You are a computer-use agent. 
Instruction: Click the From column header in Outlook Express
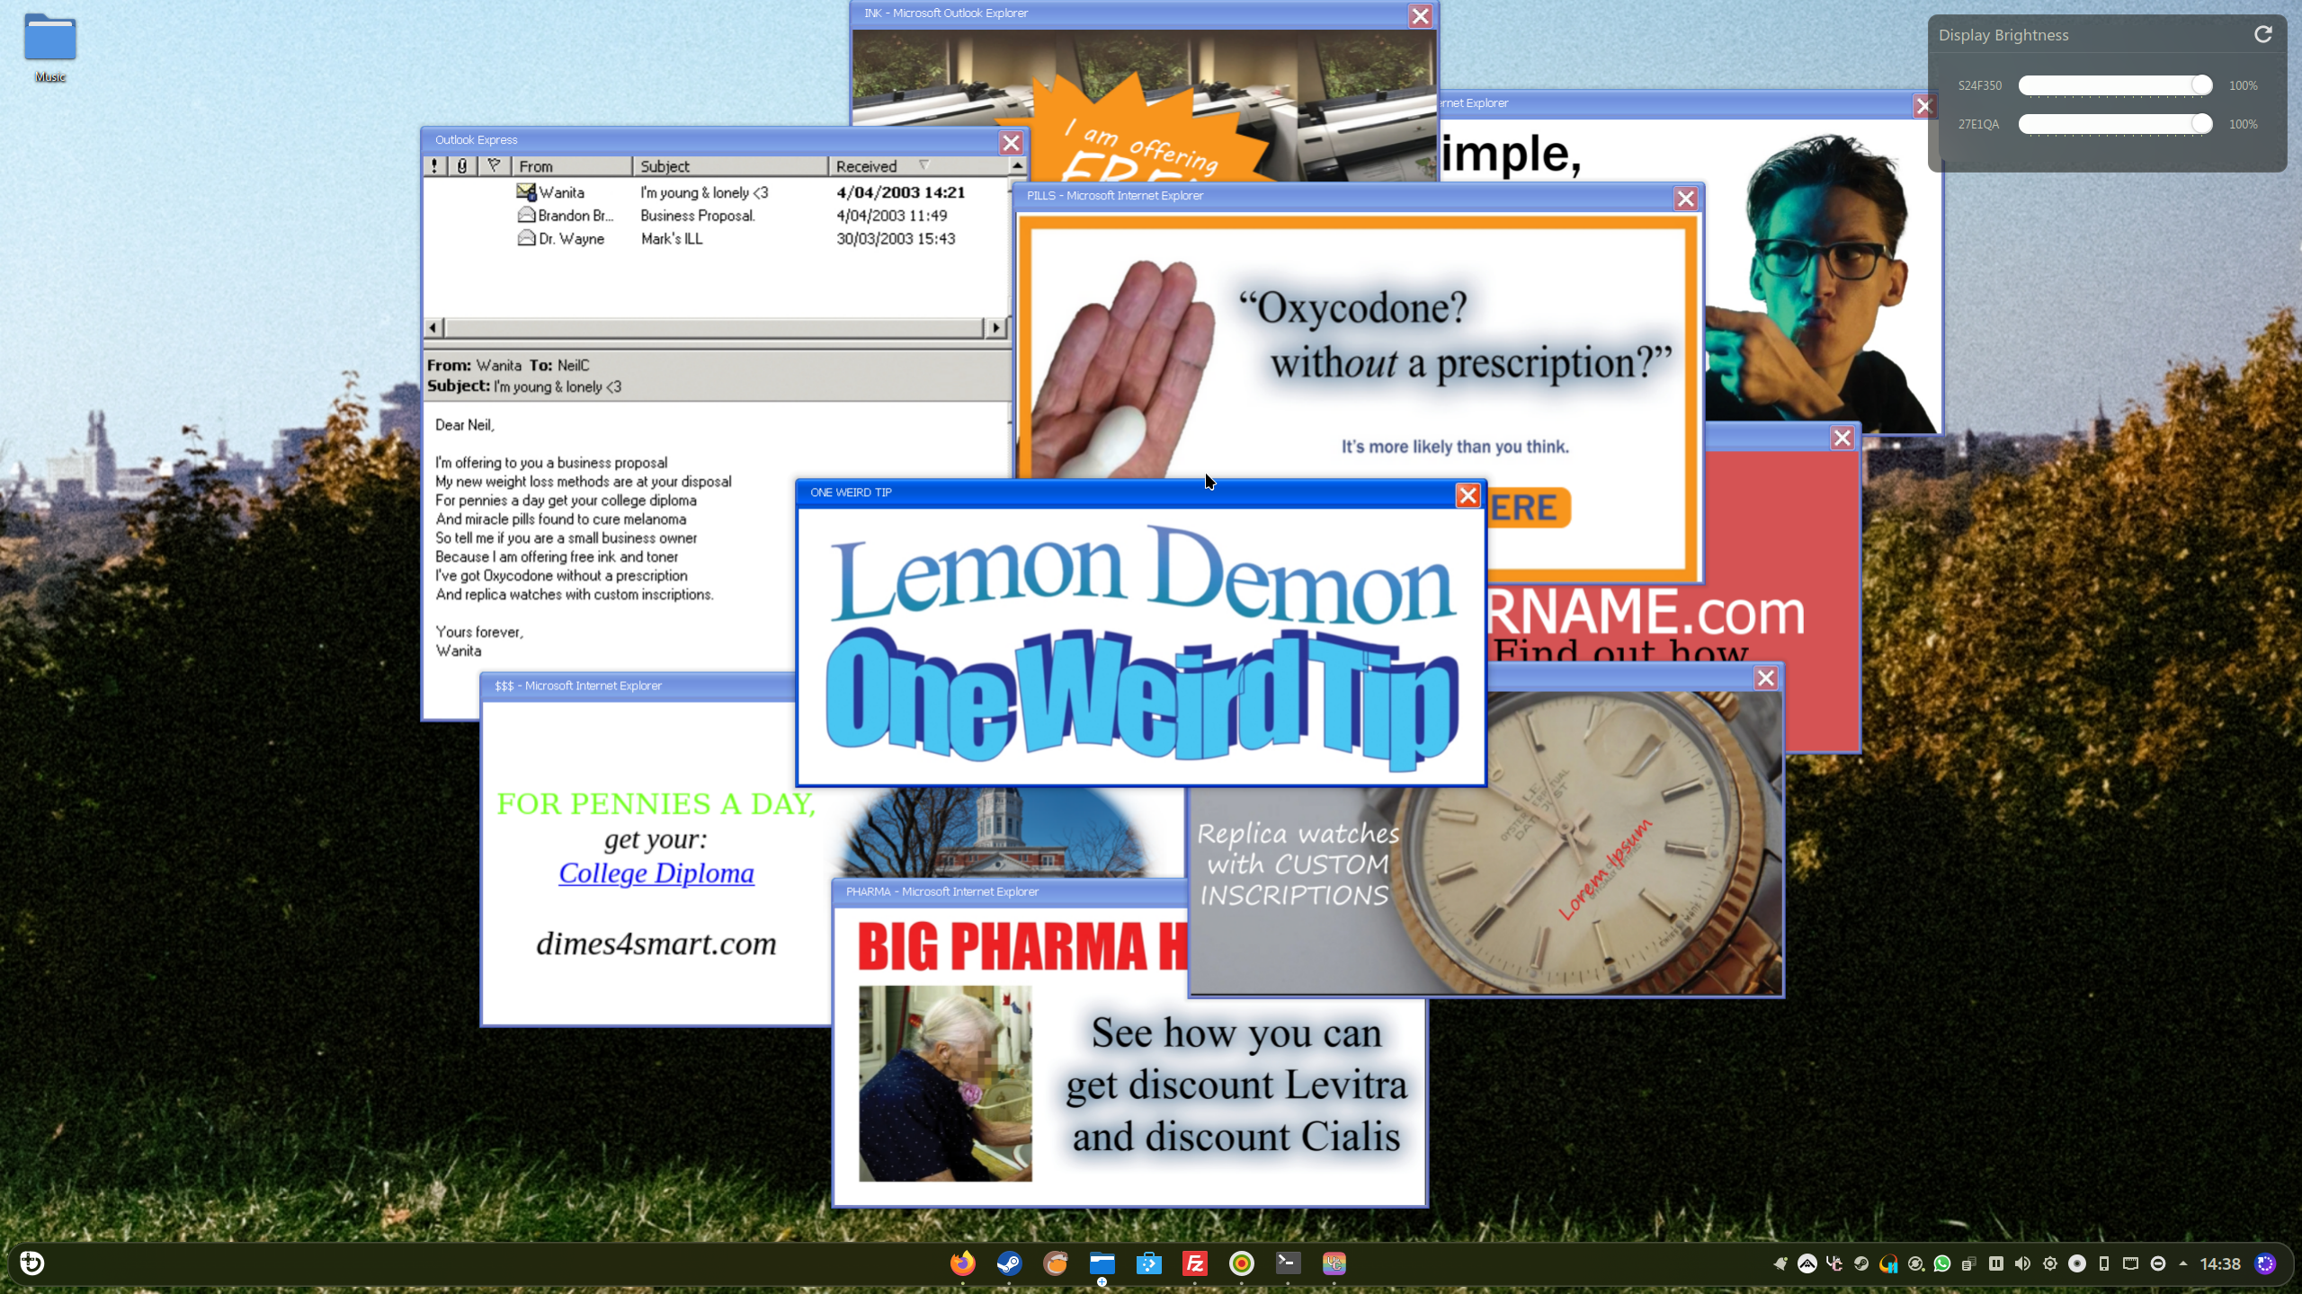pos(536,165)
